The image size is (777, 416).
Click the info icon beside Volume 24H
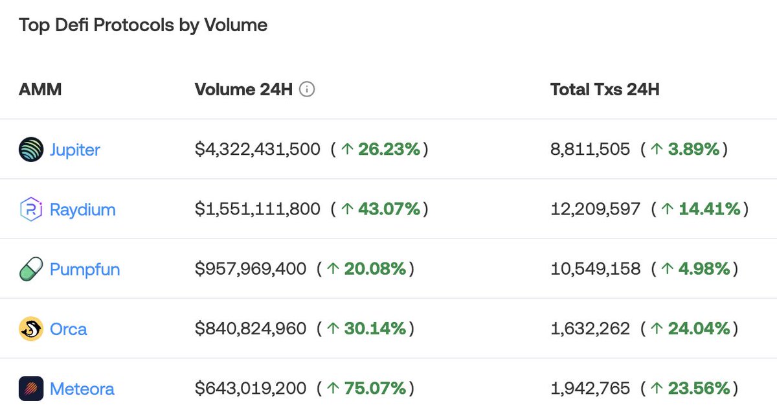click(308, 89)
